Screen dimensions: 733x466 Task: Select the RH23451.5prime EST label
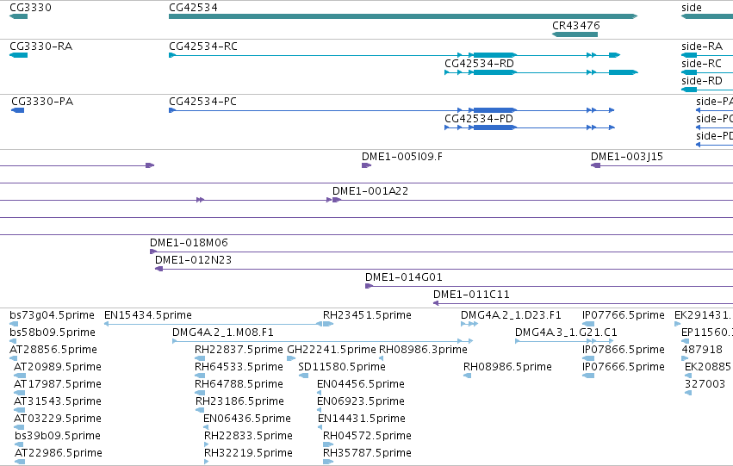point(367,315)
